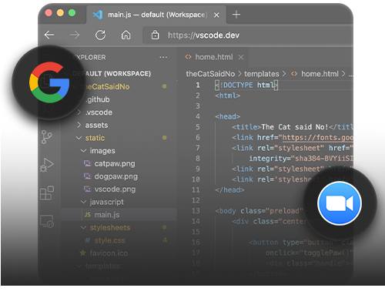Open dogpaw.png in the explorer
385x298 pixels.
[116, 176]
